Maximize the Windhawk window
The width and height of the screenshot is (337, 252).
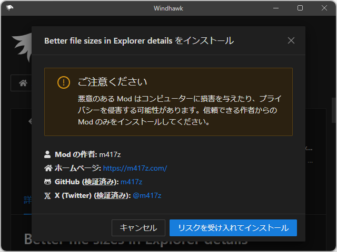300,8
